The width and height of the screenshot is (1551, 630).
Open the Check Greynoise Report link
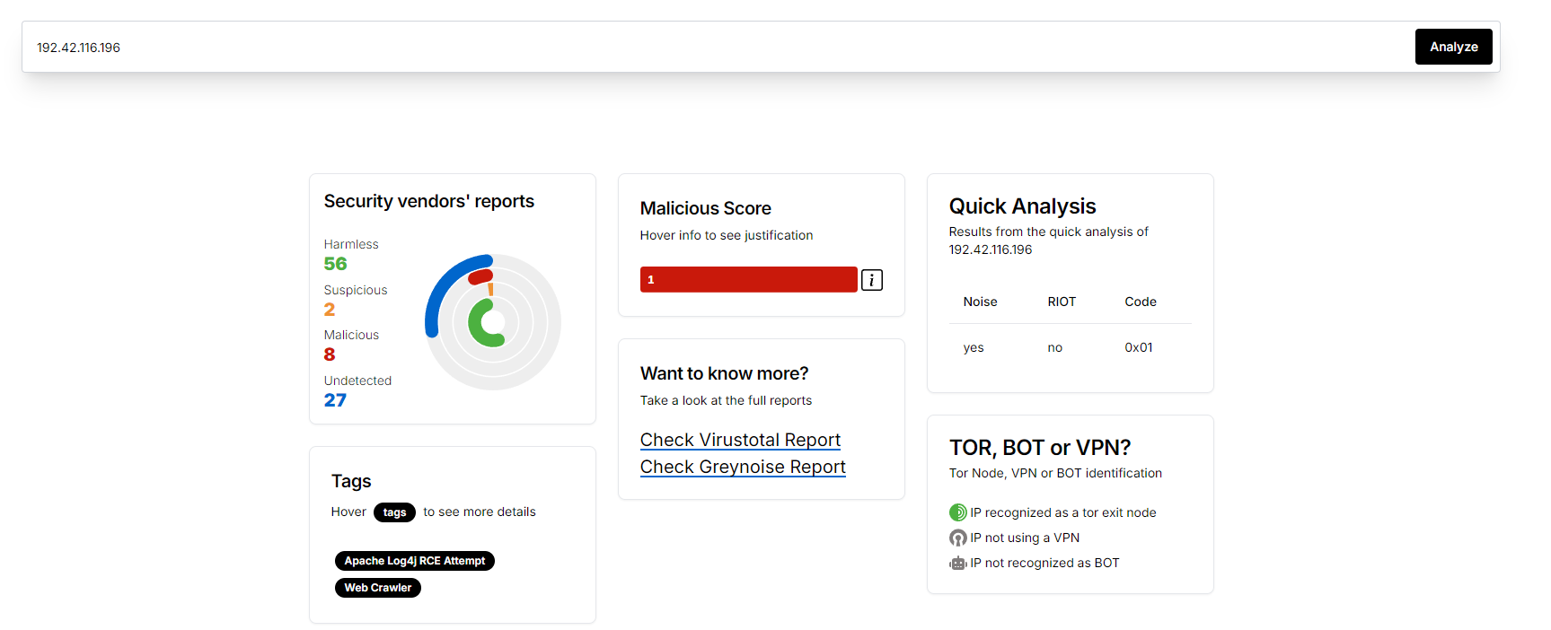point(743,467)
